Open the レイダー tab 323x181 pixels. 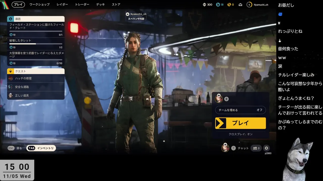[x=62, y=5]
